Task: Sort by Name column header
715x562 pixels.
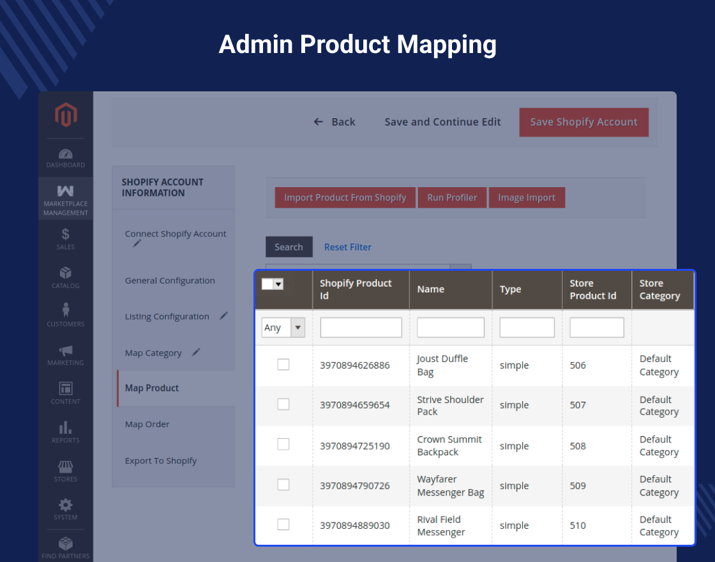Action: pos(451,290)
